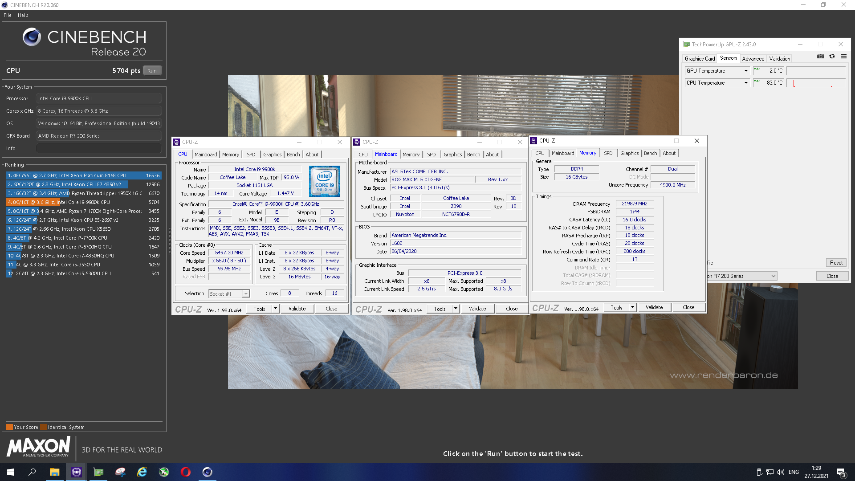Viewport: 855px width, 481px height.
Task: Open the R7 200 Series GPU selector dropdown
Action: pos(774,276)
